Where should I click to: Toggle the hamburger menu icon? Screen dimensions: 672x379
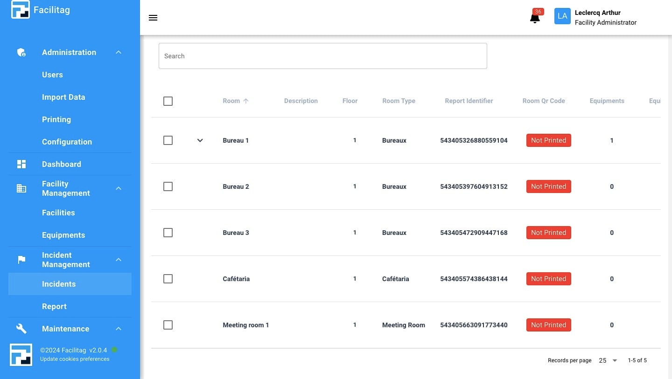click(x=153, y=18)
